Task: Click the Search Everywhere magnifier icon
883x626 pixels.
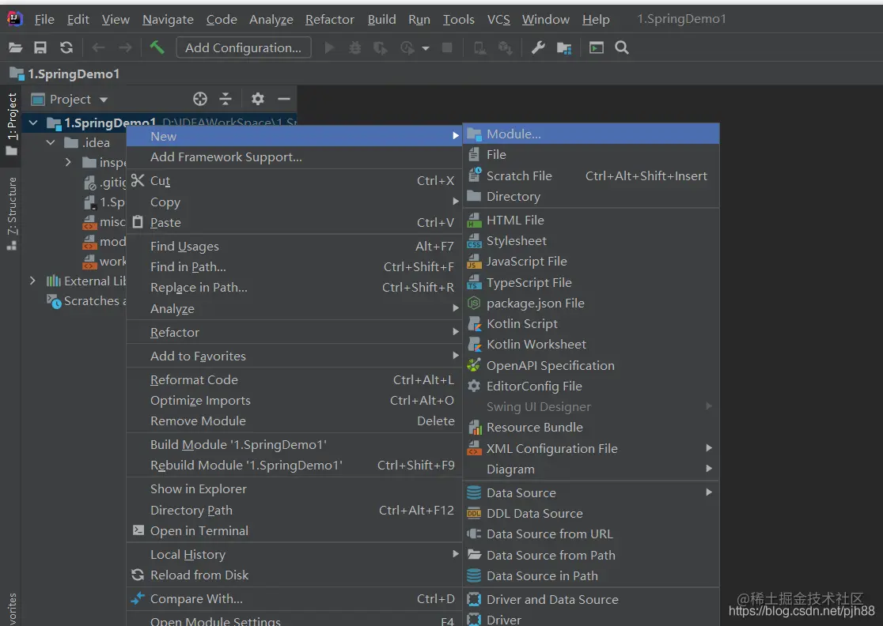Action: click(622, 47)
